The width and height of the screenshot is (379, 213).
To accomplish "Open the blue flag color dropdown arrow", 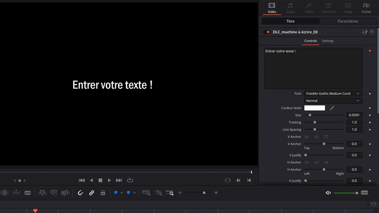I will coord(122,193).
